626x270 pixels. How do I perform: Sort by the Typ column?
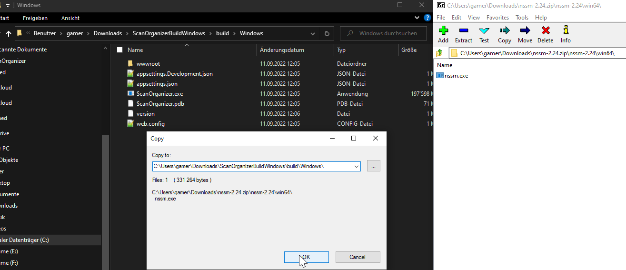point(341,50)
